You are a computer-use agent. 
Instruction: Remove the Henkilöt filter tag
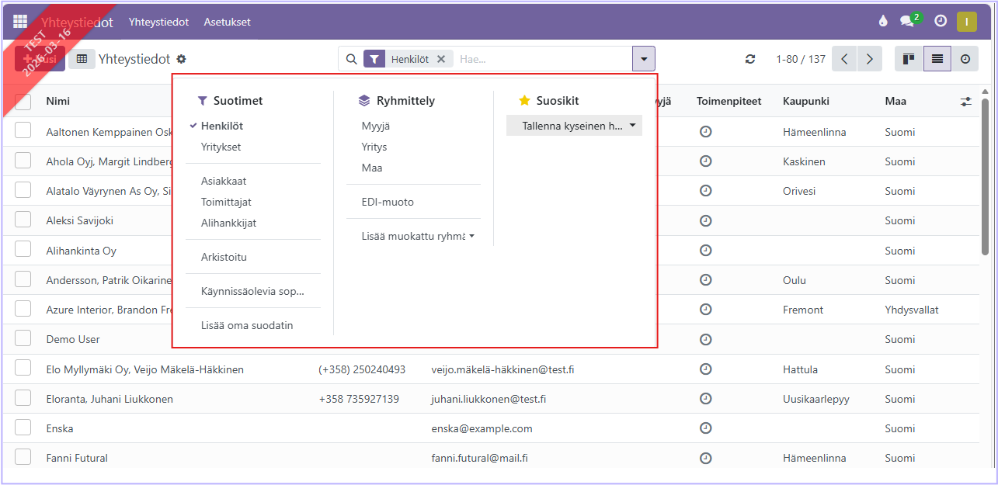pos(441,59)
